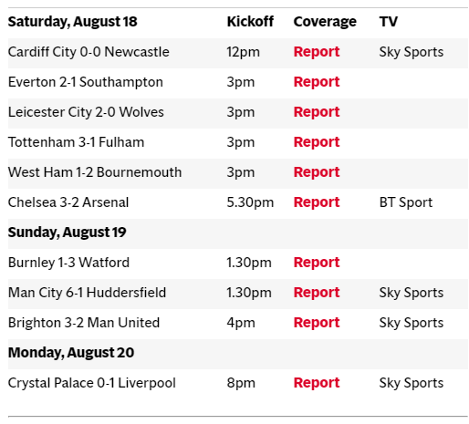Click the TV column header

point(389,22)
